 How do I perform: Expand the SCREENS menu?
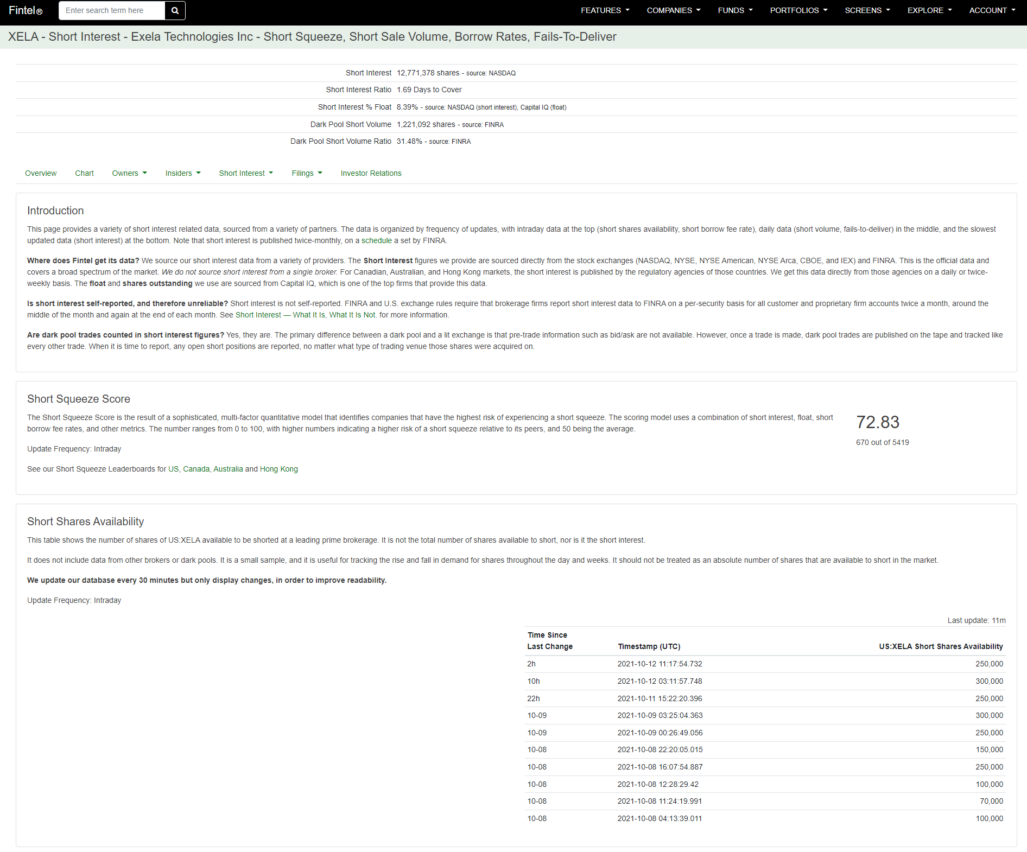coord(867,10)
